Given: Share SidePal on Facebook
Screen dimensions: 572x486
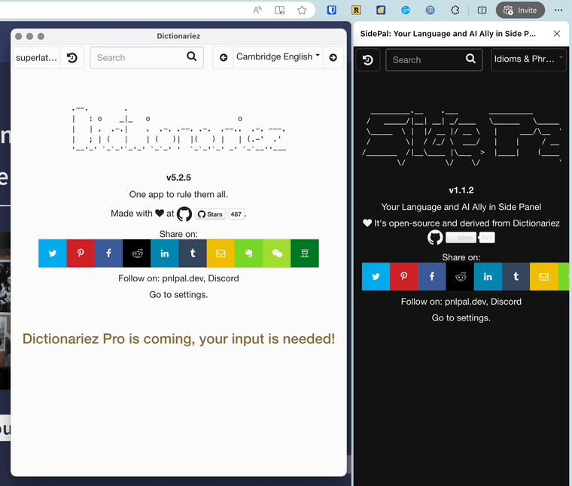Looking at the screenshot, I should pos(432,277).
